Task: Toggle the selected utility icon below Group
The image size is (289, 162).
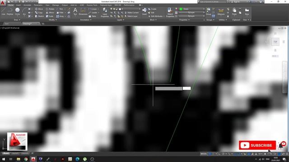Action: 214,16
